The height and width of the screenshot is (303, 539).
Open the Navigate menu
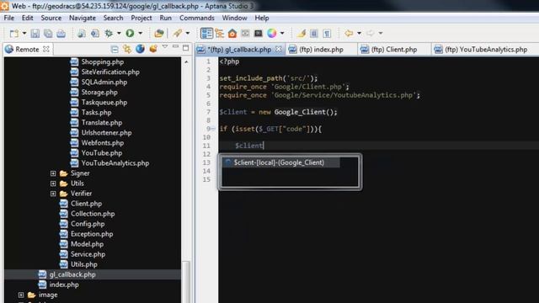(83, 18)
